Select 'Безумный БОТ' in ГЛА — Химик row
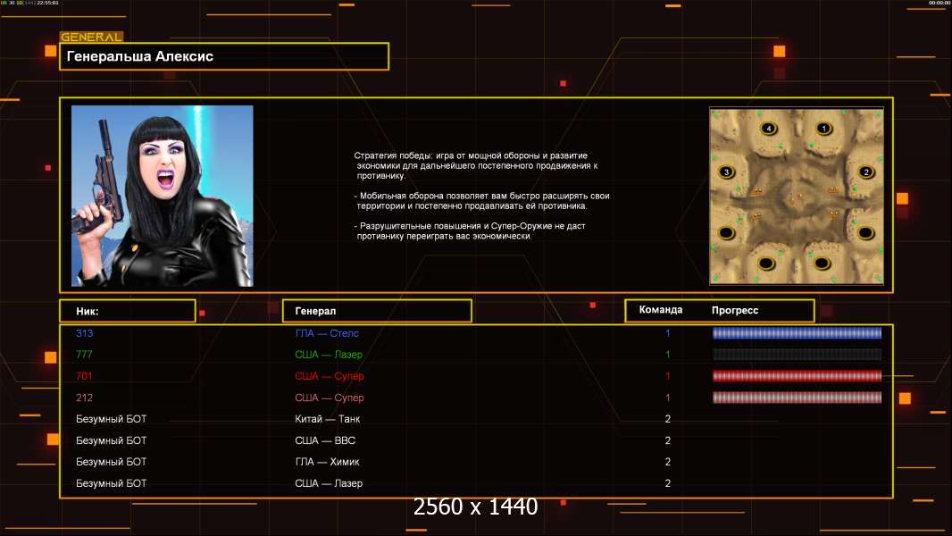Screen dimensions: 952x536 point(111,461)
